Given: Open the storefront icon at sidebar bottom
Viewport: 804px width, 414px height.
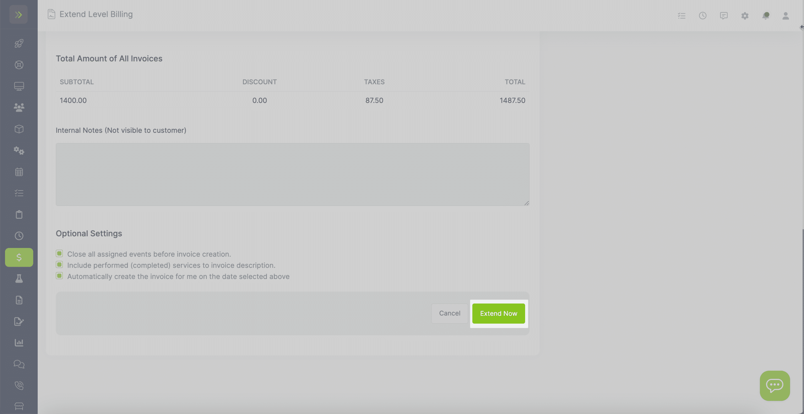Looking at the screenshot, I should 19,406.
